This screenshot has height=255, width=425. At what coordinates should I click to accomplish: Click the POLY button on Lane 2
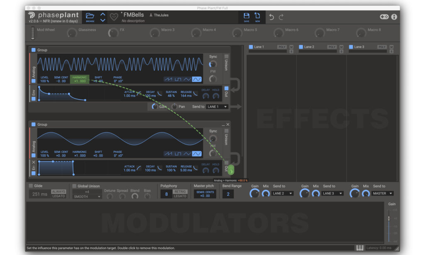pyautogui.click(x=332, y=47)
